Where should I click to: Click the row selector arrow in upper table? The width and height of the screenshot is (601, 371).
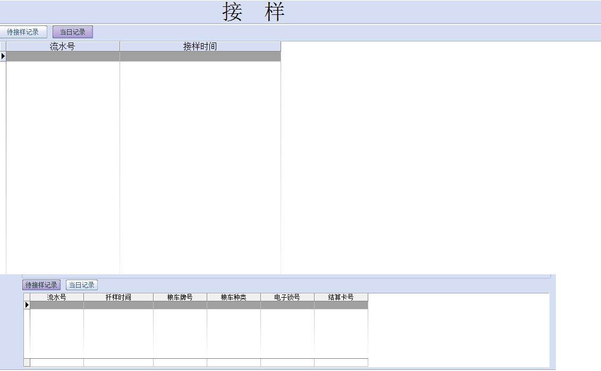pos(3,56)
